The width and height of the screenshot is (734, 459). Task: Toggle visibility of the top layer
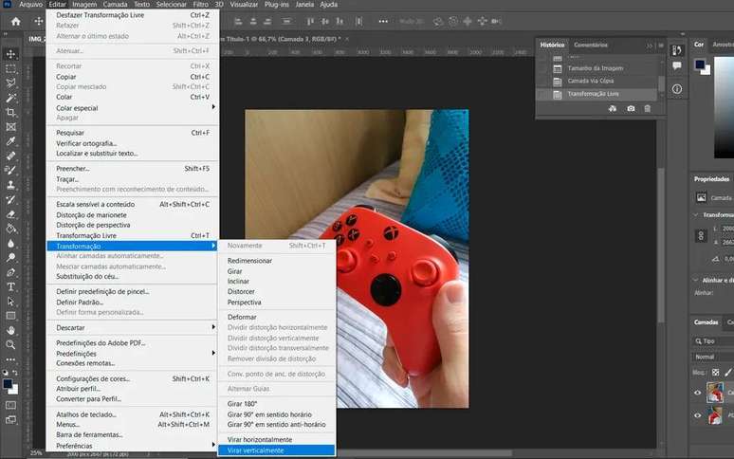697,393
